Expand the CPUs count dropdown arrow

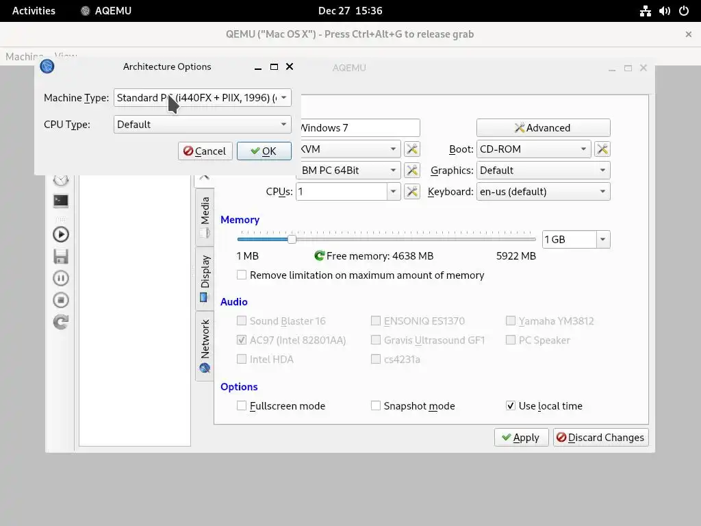[x=394, y=192]
